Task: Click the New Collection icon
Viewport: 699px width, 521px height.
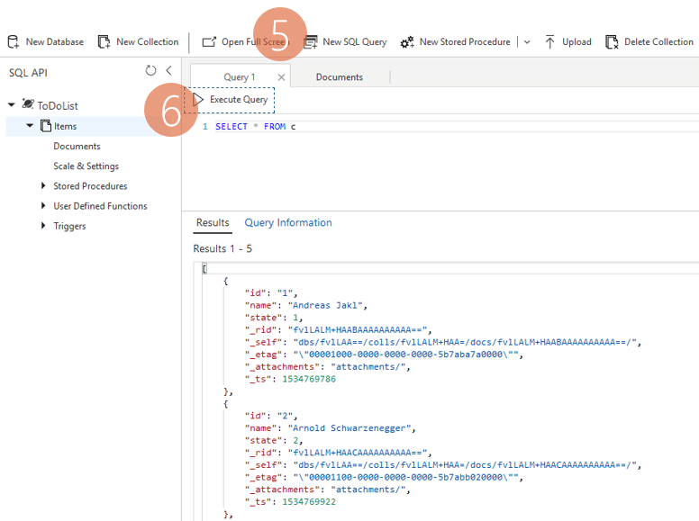Action: 104,42
